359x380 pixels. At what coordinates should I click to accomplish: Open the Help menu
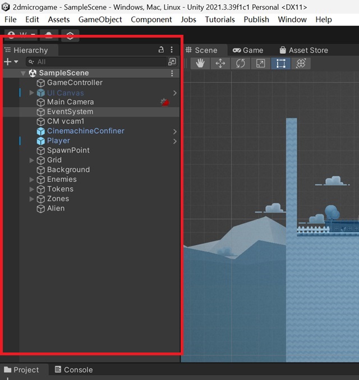tap(324, 20)
